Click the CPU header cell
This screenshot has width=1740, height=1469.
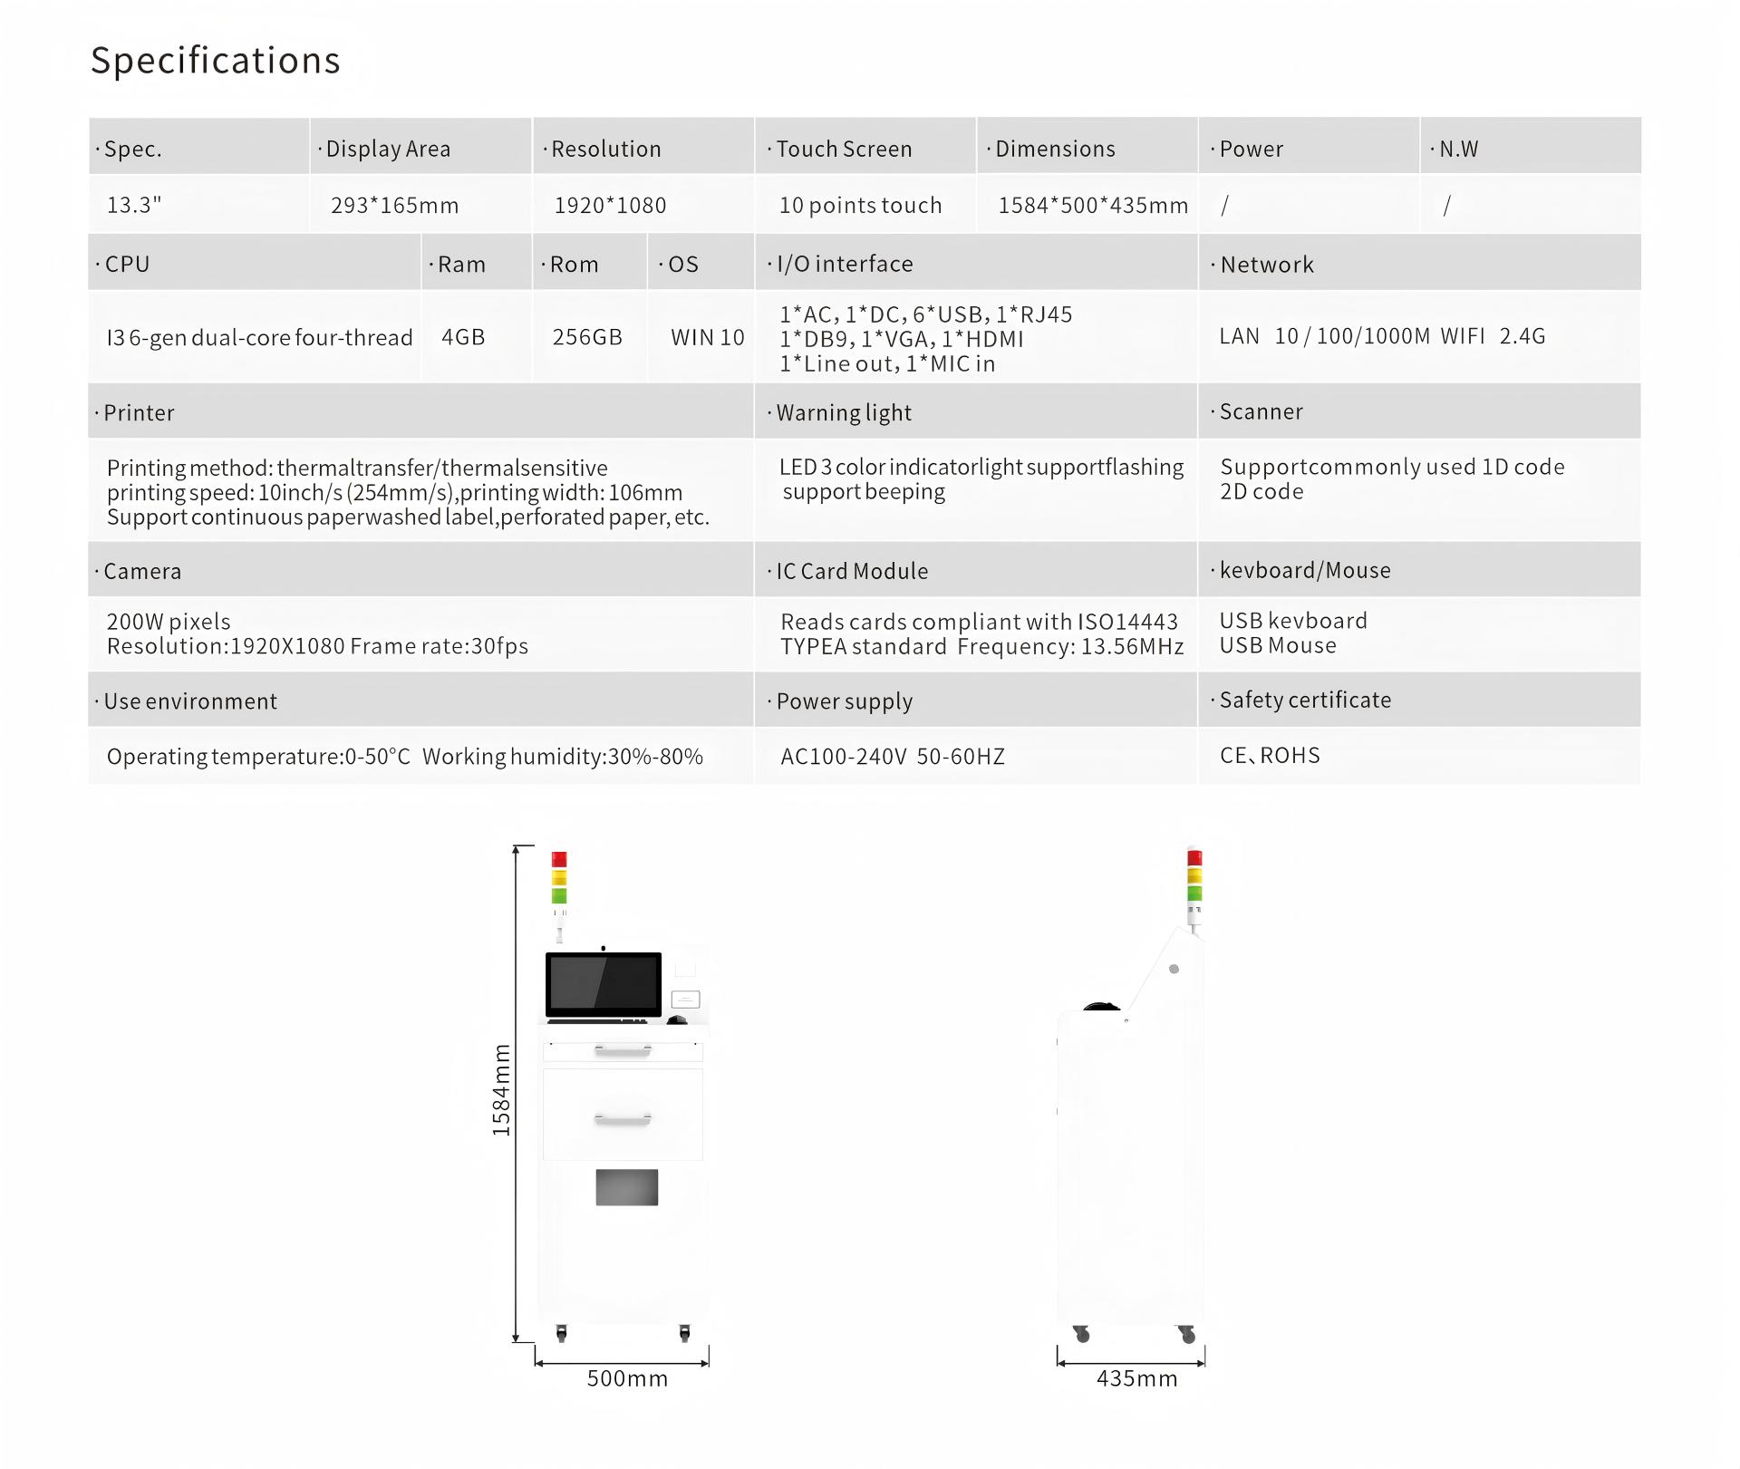click(x=254, y=263)
